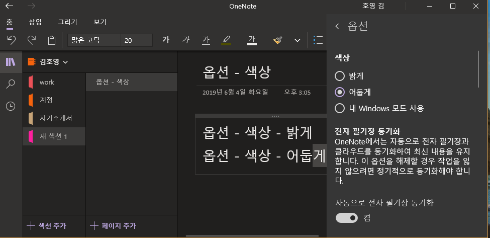Click the page title 옵션 - 색상
Viewport: 490px width, 238px height.
click(237, 72)
